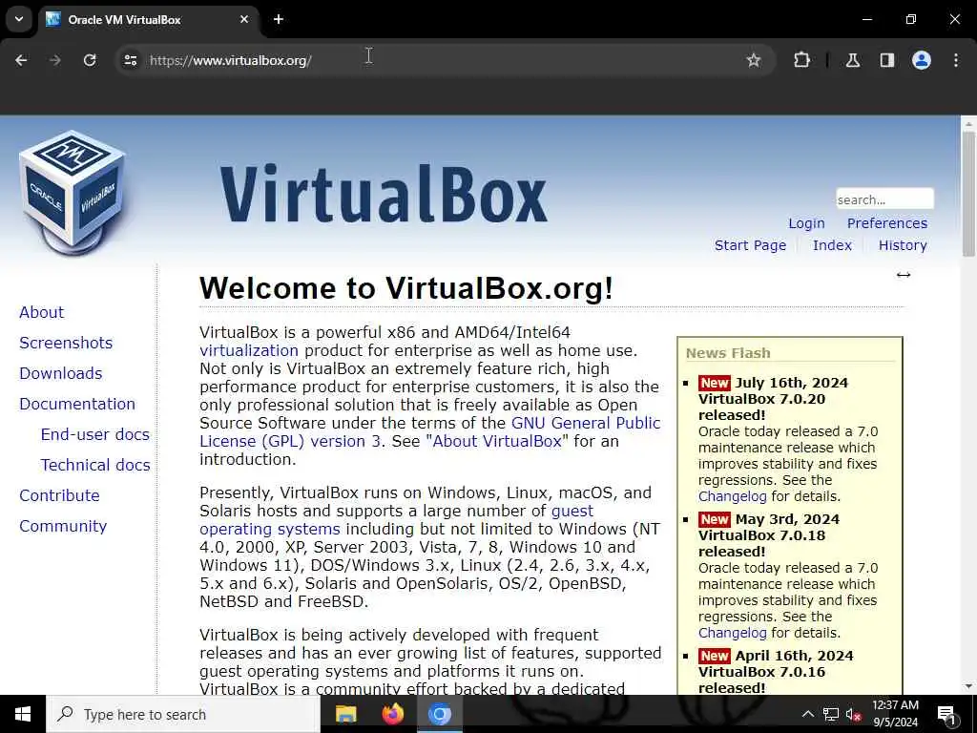Open Screenshots in the sidebar
Viewport: 977px width, 733px height.
click(x=66, y=343)
